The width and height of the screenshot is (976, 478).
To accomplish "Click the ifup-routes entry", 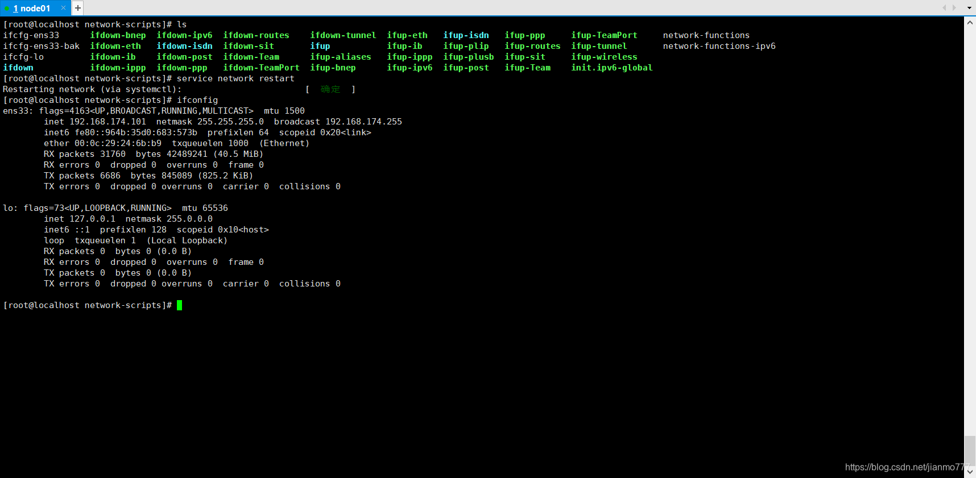I will pos(532,46).
